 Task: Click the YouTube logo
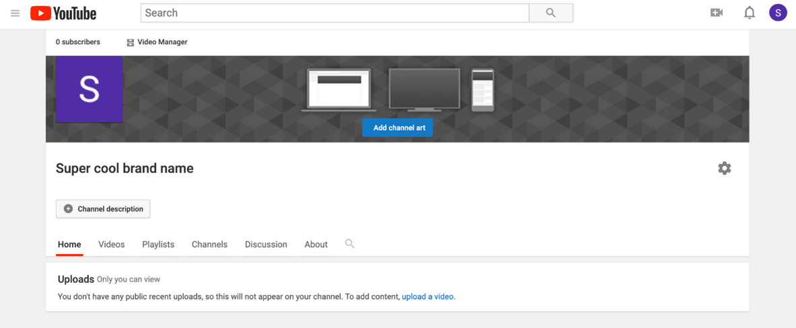tap(63, 13)
